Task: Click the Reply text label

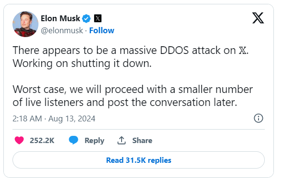Action: (94, 141)
